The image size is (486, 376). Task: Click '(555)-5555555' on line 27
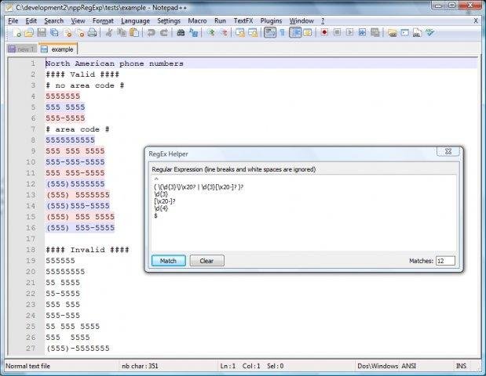[x=78, y=348]
